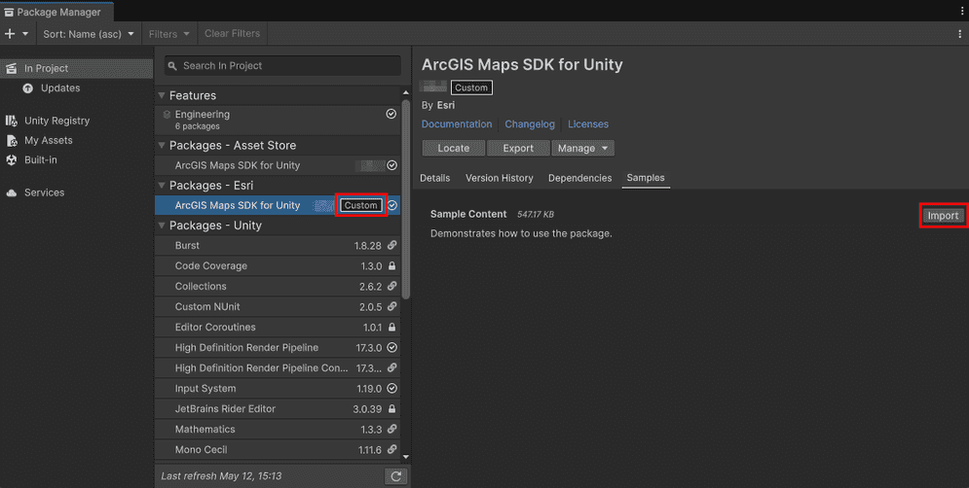The height and width of the screenshot is (488, 969).
Task: Switch to the Details tab
Action: coord(435,178)
